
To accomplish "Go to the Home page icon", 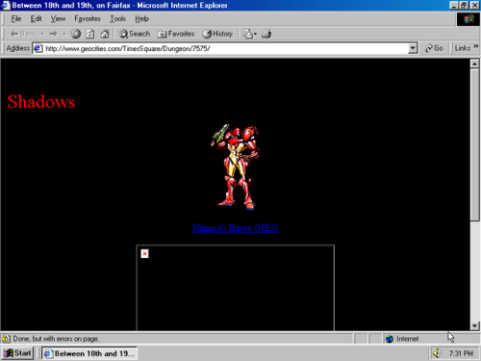I will (x=105, y=34).
